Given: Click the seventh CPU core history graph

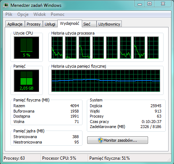Looking at the screenshot, I should tap(139, 48).
